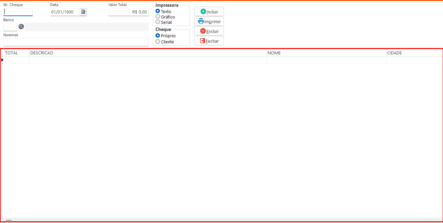Click the horizontal scrollbar thumb below grid
Image resolution: width=443 pixels, height=223 pixels.
pyautogui.click(x=9, y=220)
